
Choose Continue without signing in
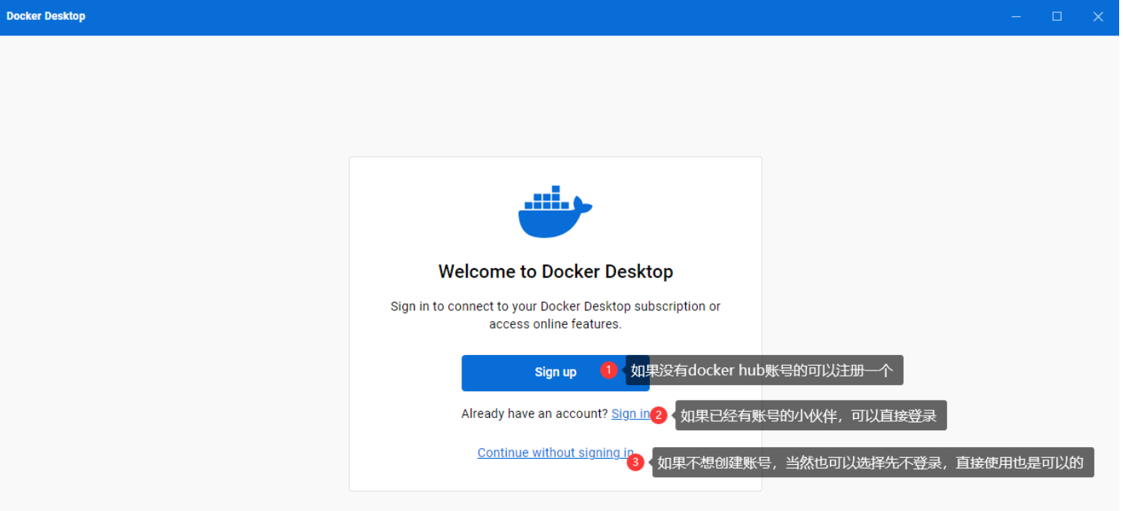tap(555, 453)
